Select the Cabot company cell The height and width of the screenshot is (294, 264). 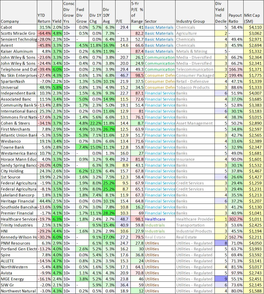(x=19, y=27)
